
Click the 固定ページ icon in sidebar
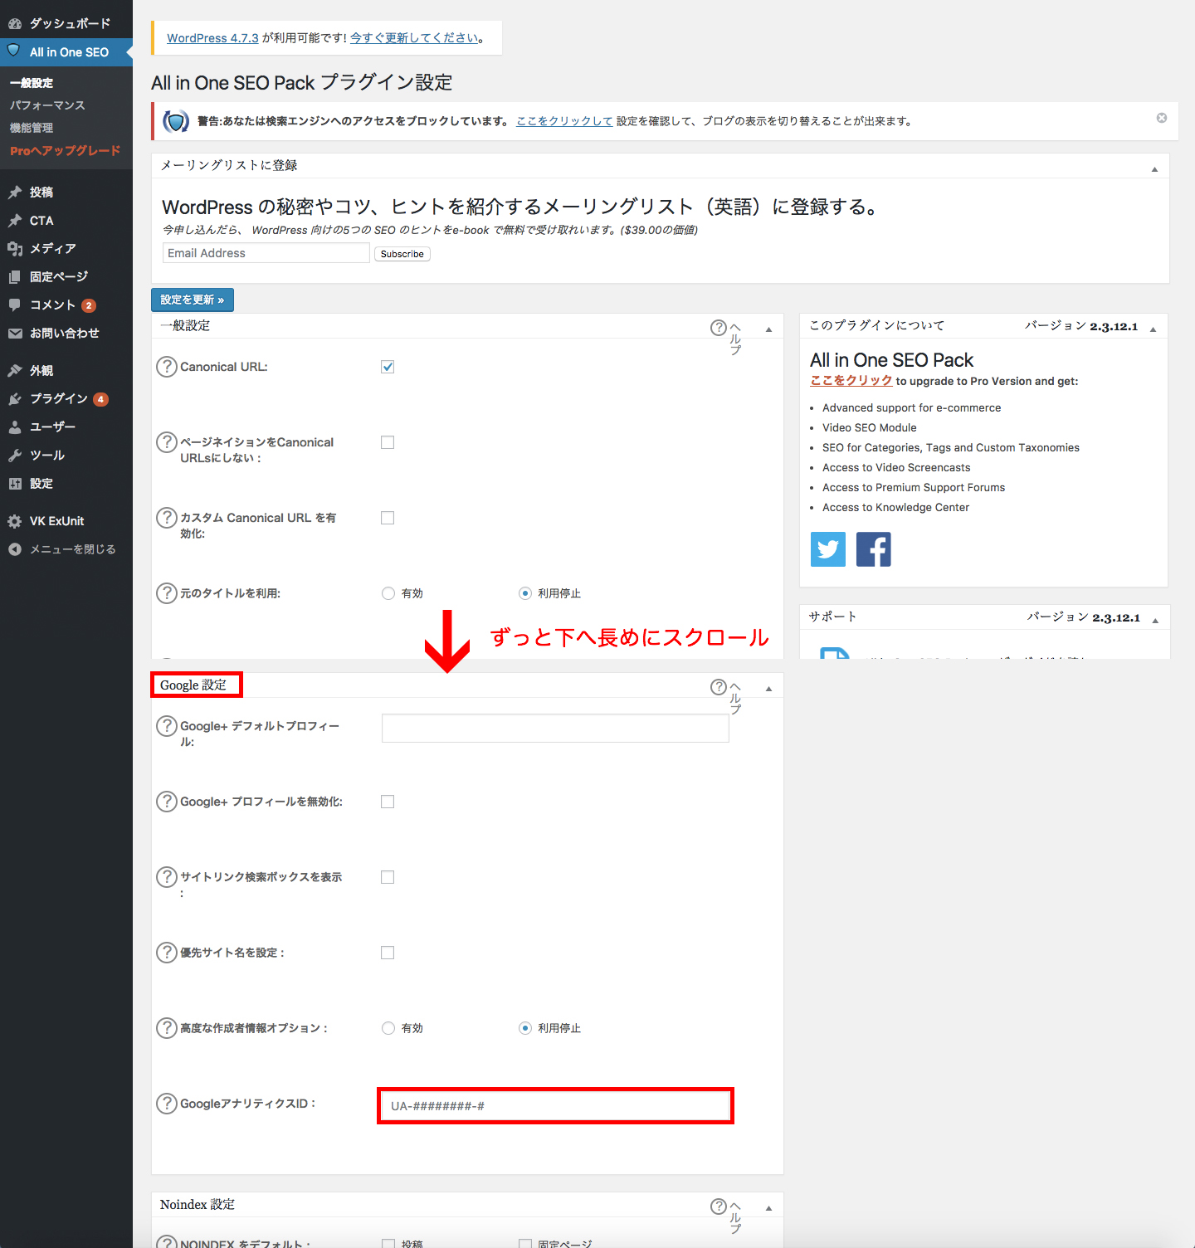[15, 277]
